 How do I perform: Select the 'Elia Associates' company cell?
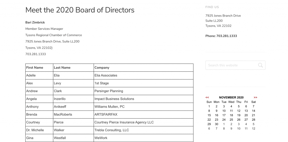[x=143, y=76]
